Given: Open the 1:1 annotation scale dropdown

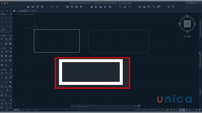Looking at the screenshot, I should coord(193,110).
